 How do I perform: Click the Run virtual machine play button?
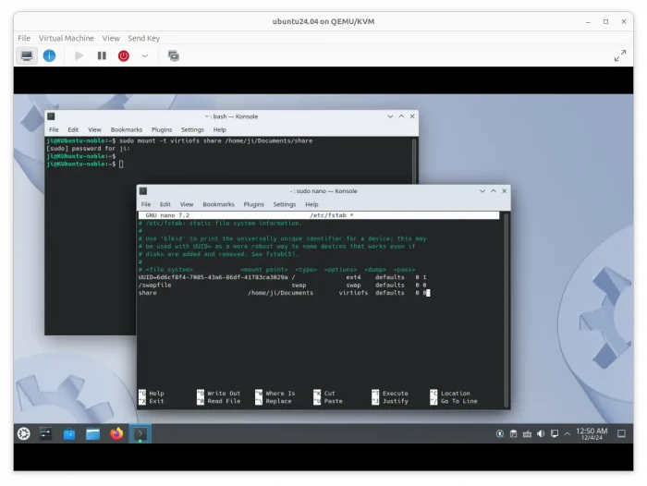(79, 55)
